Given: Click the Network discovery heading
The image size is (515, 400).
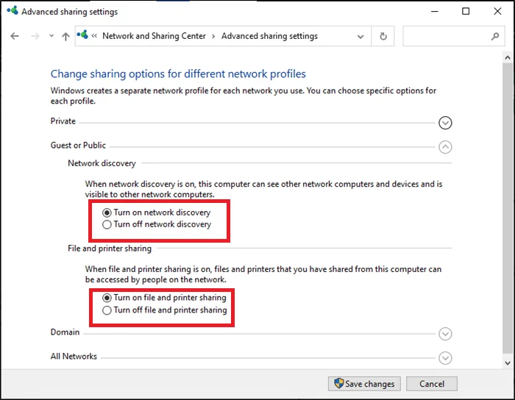Looking at the screenshot, I should click(x=102, y=163).
